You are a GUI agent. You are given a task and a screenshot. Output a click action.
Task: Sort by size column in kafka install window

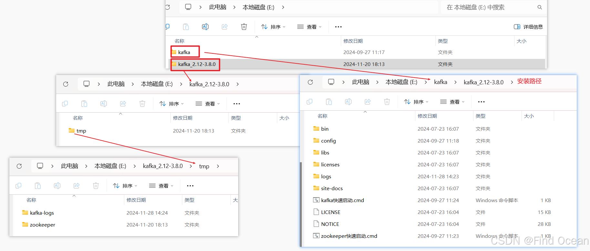529,116
